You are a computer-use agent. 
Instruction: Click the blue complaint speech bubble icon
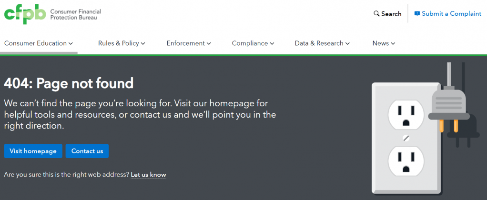coord(417,14)
